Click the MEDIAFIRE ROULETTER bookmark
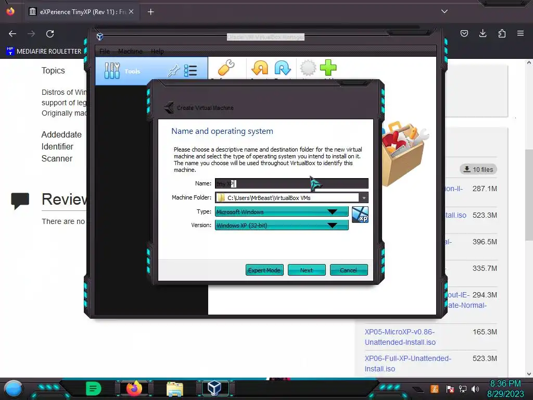 pyautogui.click(x=44, y=52)
